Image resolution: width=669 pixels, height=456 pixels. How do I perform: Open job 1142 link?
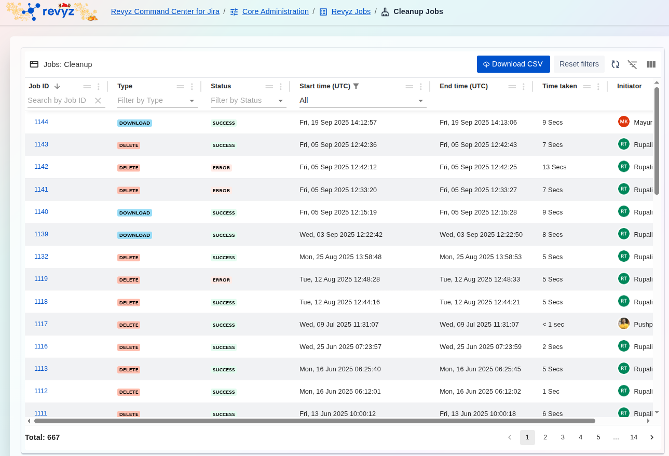[41, 167]
